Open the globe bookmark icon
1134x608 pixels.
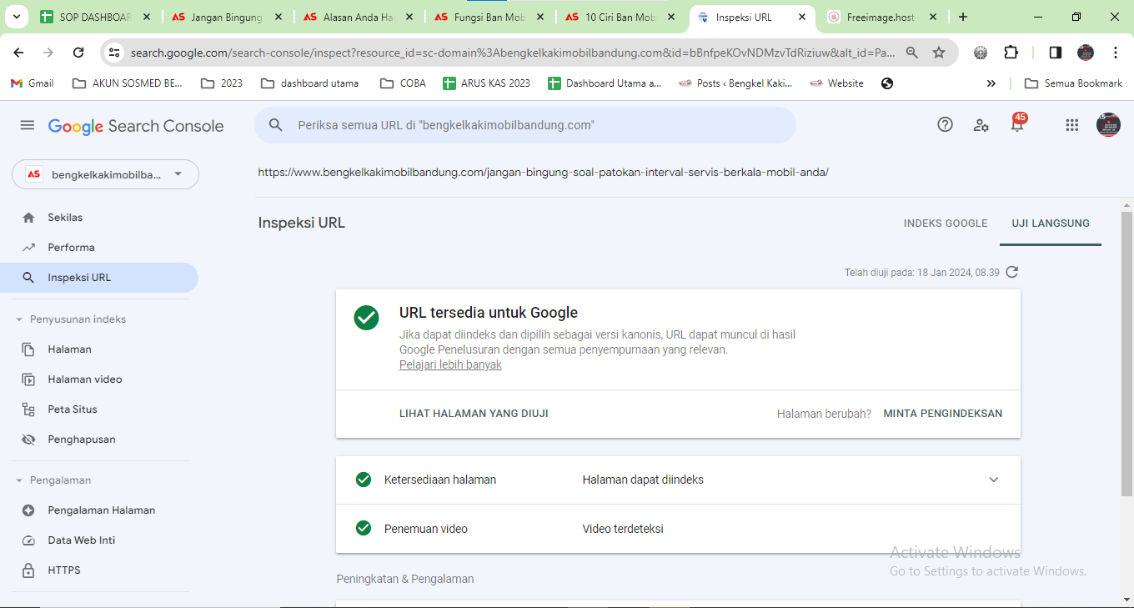[x=887, y=83]
